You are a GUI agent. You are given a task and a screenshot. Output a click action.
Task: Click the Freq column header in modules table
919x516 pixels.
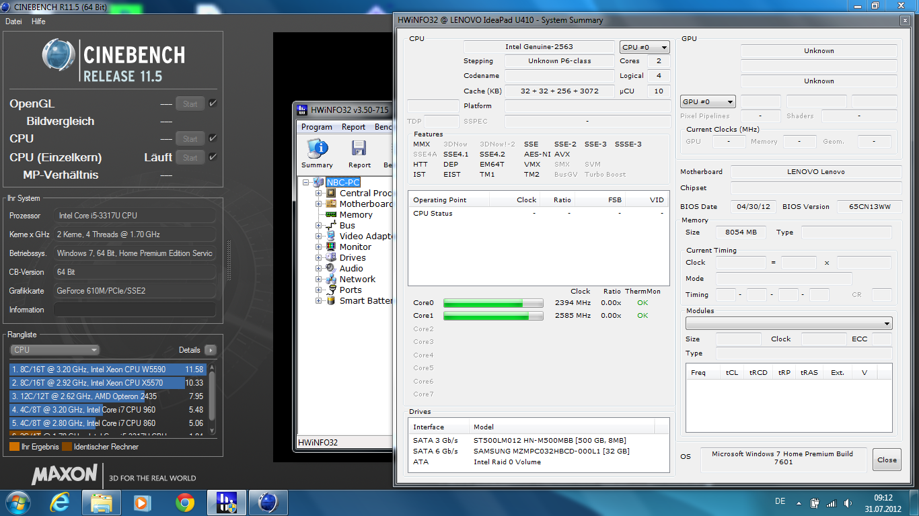pos(703,372)
